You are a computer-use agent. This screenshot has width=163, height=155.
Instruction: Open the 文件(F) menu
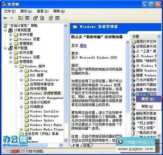pos(10,11)
